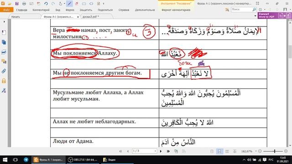Image resolution: width=292 pixels, height=164 pixels.
Task: Close the Фразы А-1 document tab
Action: [78, 17]
